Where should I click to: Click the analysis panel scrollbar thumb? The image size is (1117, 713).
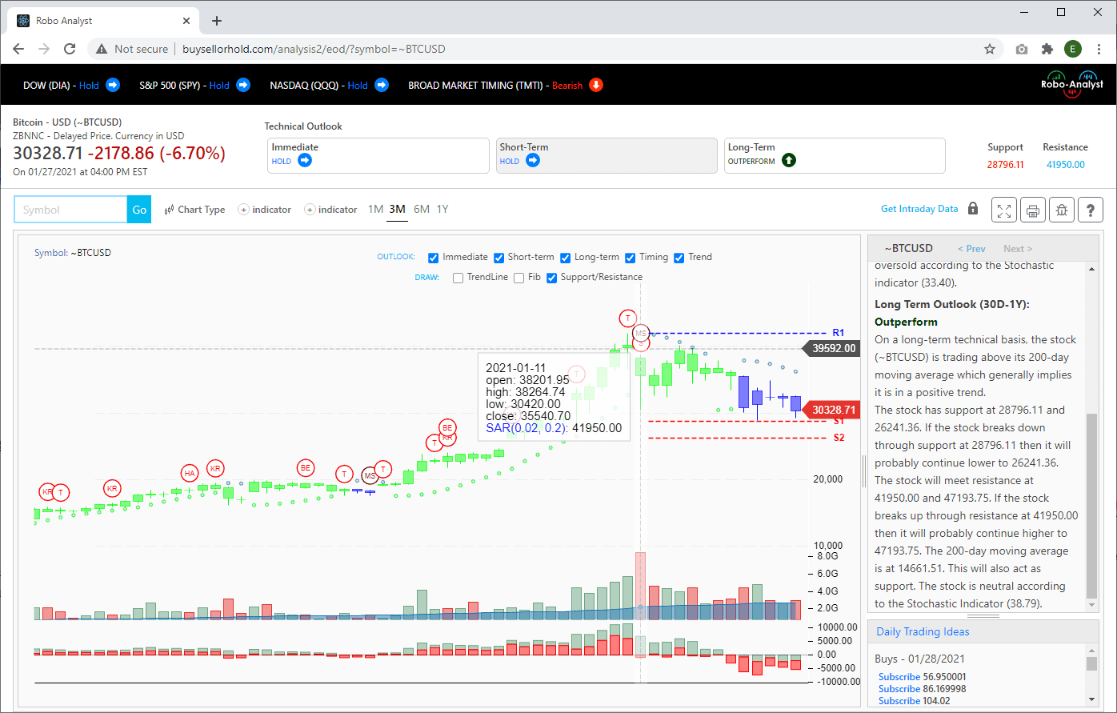[x=1092, y=507]
